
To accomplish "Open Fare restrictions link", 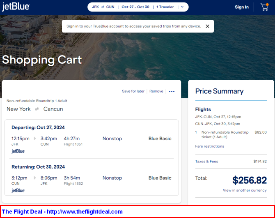I will click(x=210, y=146).
